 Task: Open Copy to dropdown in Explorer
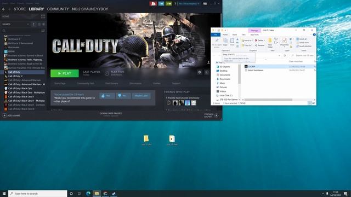click(x=247, y=45)
